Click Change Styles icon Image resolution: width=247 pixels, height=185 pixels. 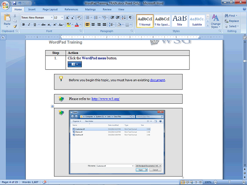[215, 18]
